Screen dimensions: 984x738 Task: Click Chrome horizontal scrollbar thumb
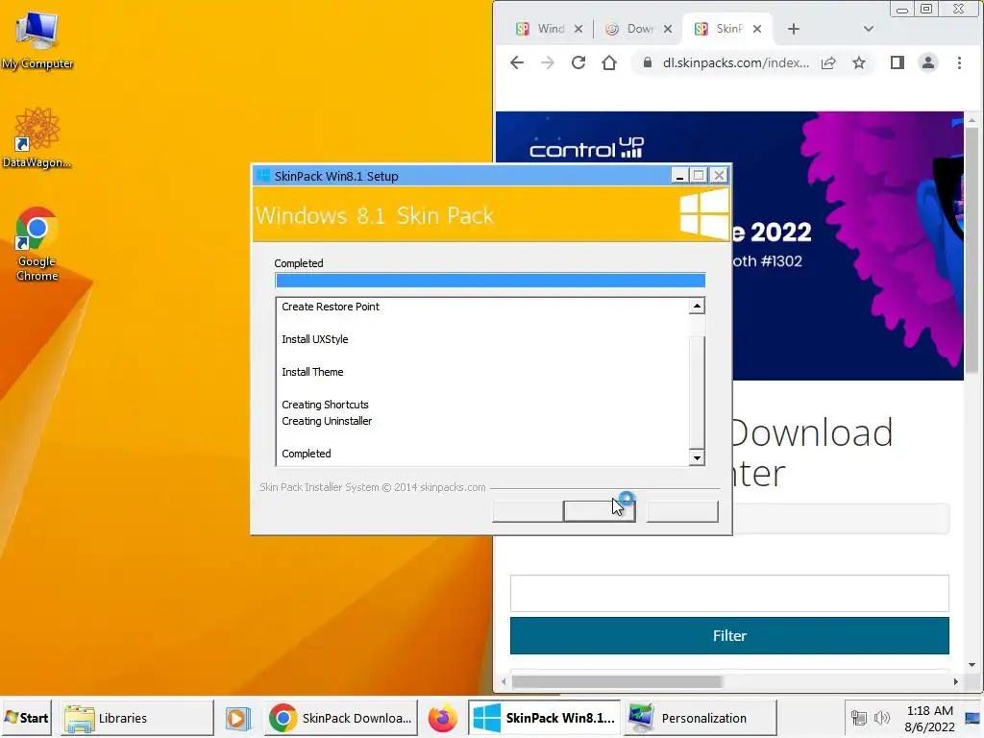pos(617,681)
